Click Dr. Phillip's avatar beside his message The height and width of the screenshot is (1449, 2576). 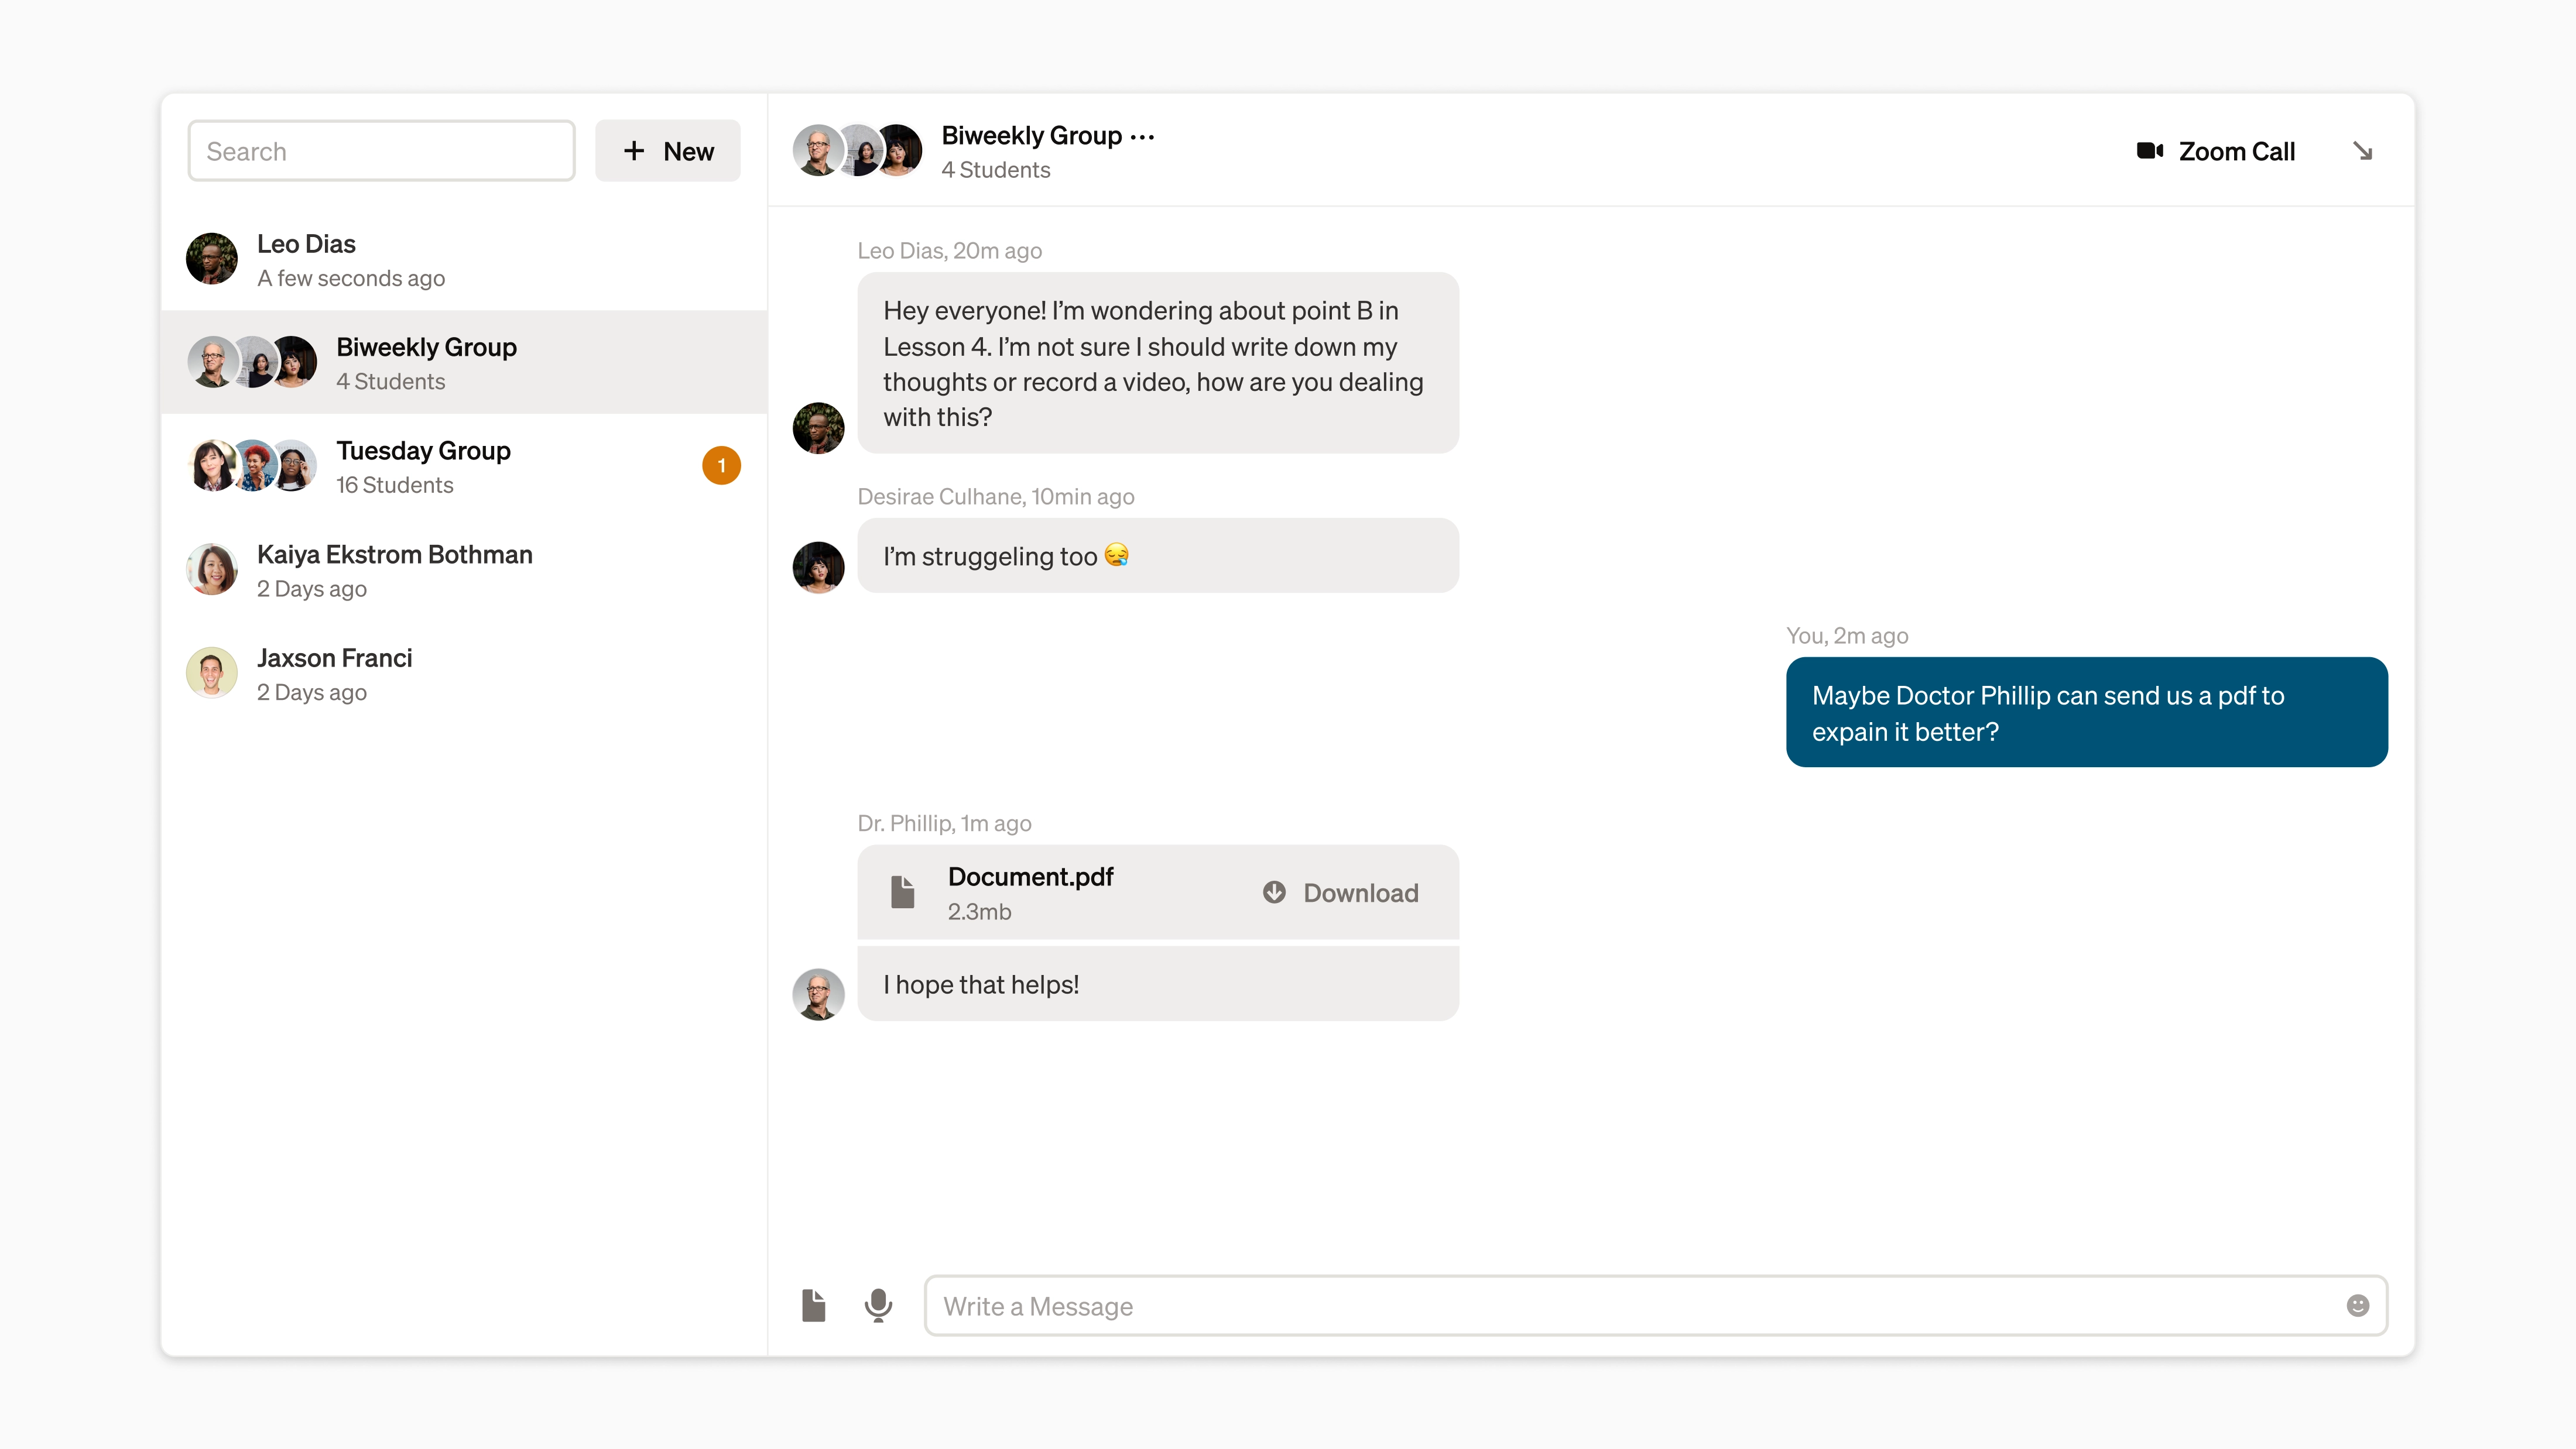(x=818, y=994)
